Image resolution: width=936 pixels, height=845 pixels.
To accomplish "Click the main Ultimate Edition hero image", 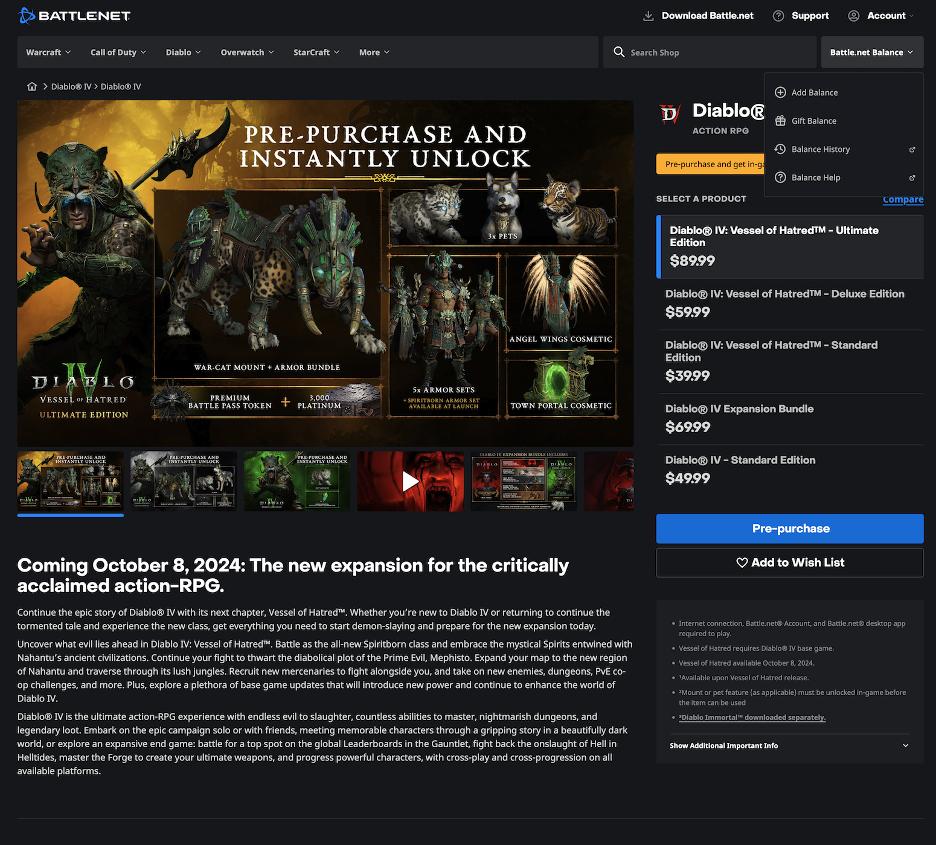I will click(x=325, y=273).
